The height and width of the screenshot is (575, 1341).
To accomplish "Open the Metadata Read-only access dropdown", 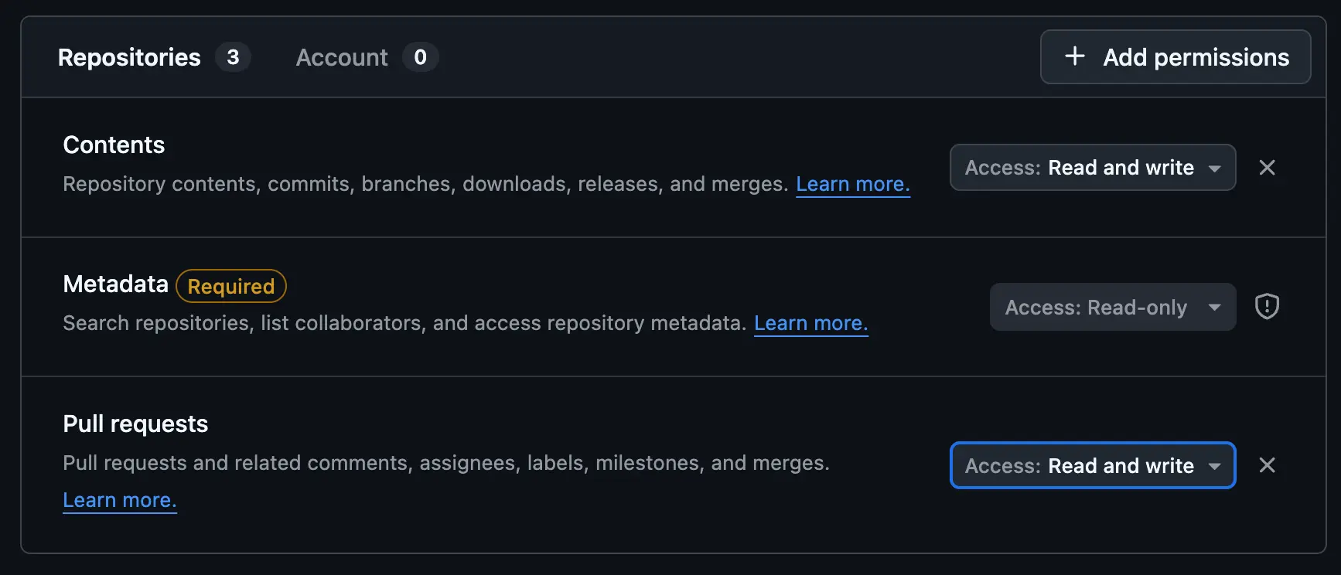I will (1112, 308).
